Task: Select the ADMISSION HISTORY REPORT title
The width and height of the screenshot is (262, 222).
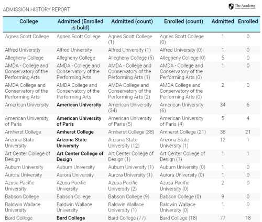Action: (37, 9)
